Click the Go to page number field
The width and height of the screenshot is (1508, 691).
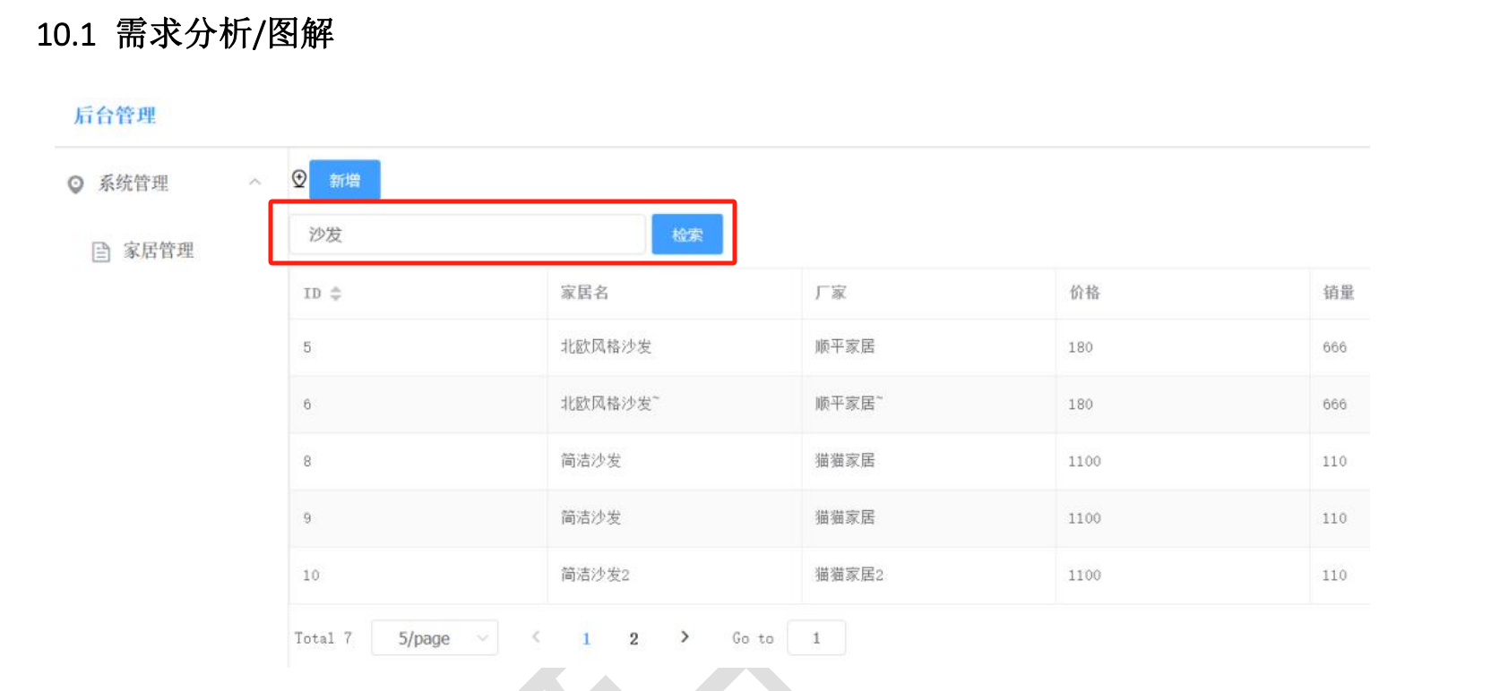[816, 638]
